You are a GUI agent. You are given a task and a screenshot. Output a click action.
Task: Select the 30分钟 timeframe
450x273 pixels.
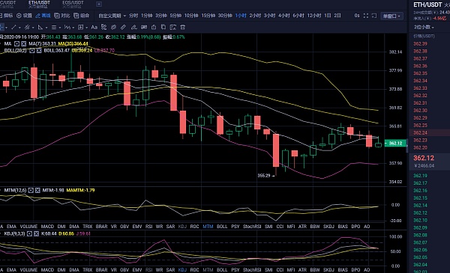click(x=225, y=16)
